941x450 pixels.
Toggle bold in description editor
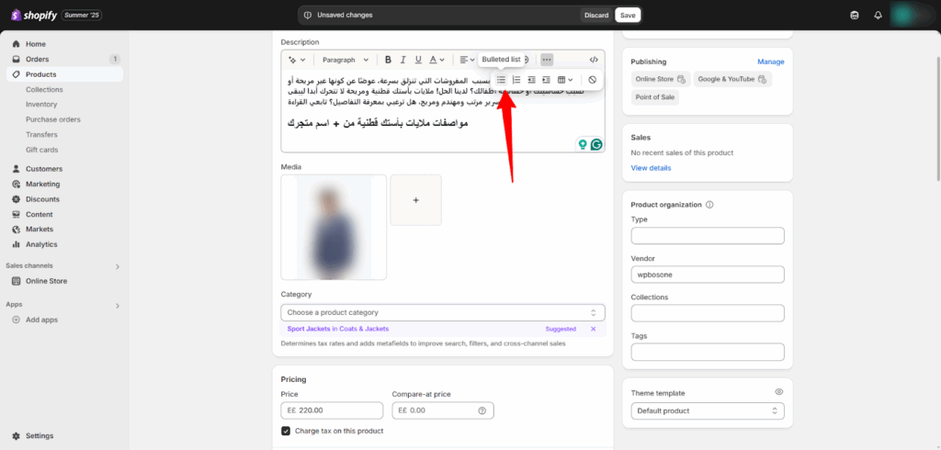coord(388,60)
